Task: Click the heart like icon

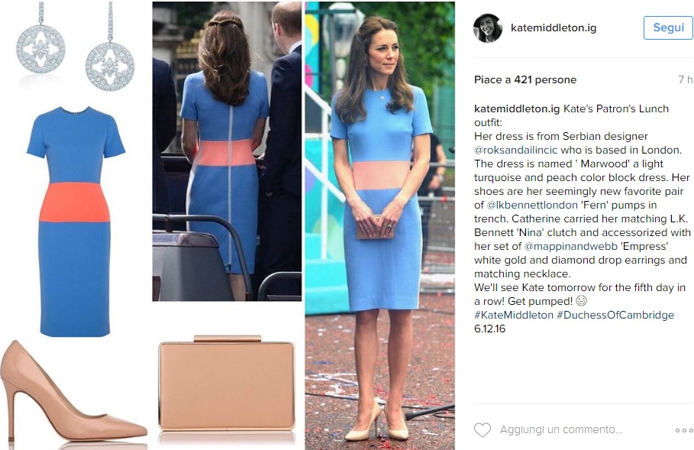Action: point(482,429)
